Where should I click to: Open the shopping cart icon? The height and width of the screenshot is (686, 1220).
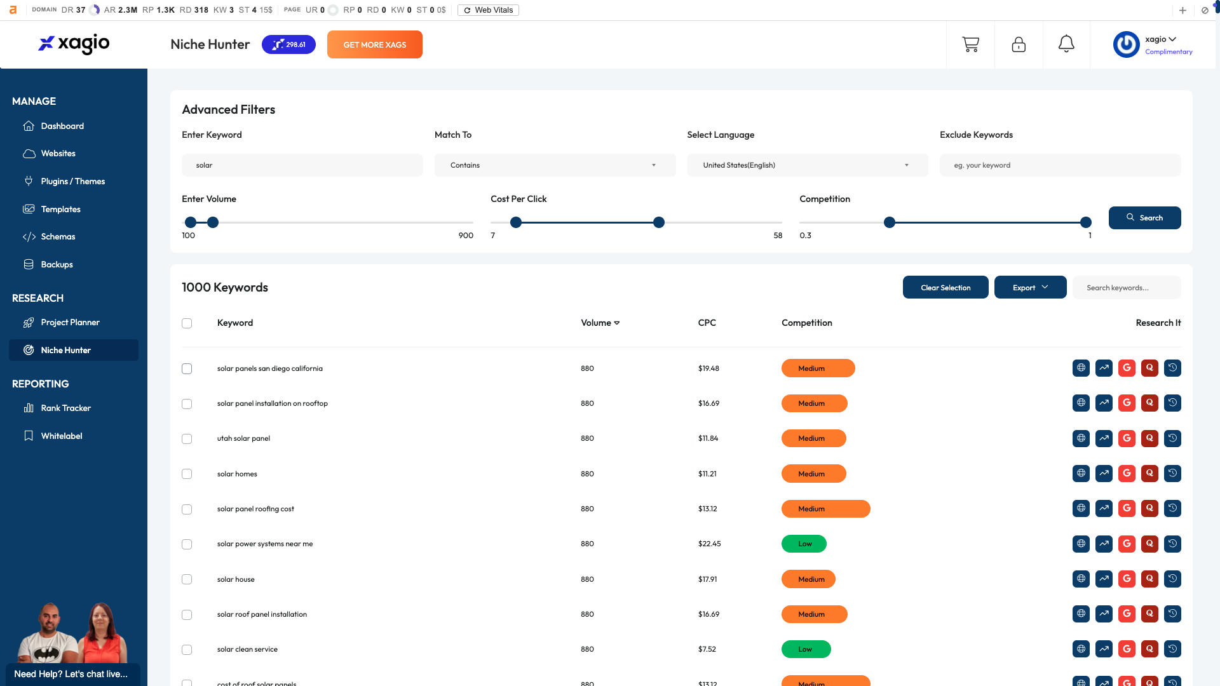970,44
